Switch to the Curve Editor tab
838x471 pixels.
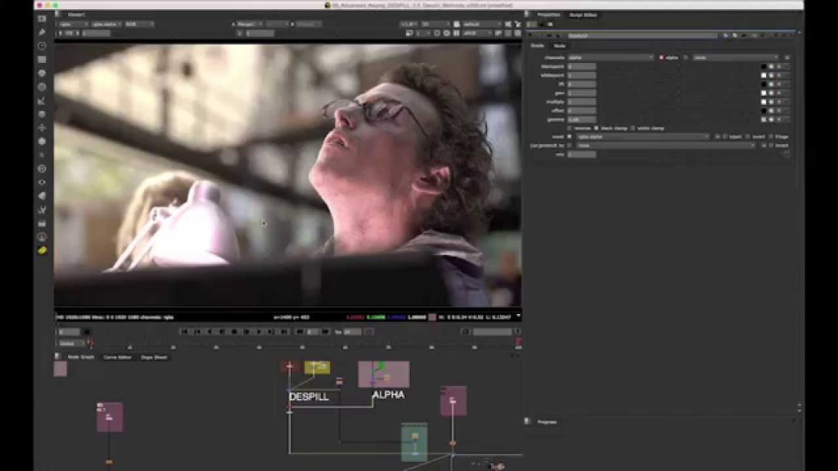coord(116,357)
